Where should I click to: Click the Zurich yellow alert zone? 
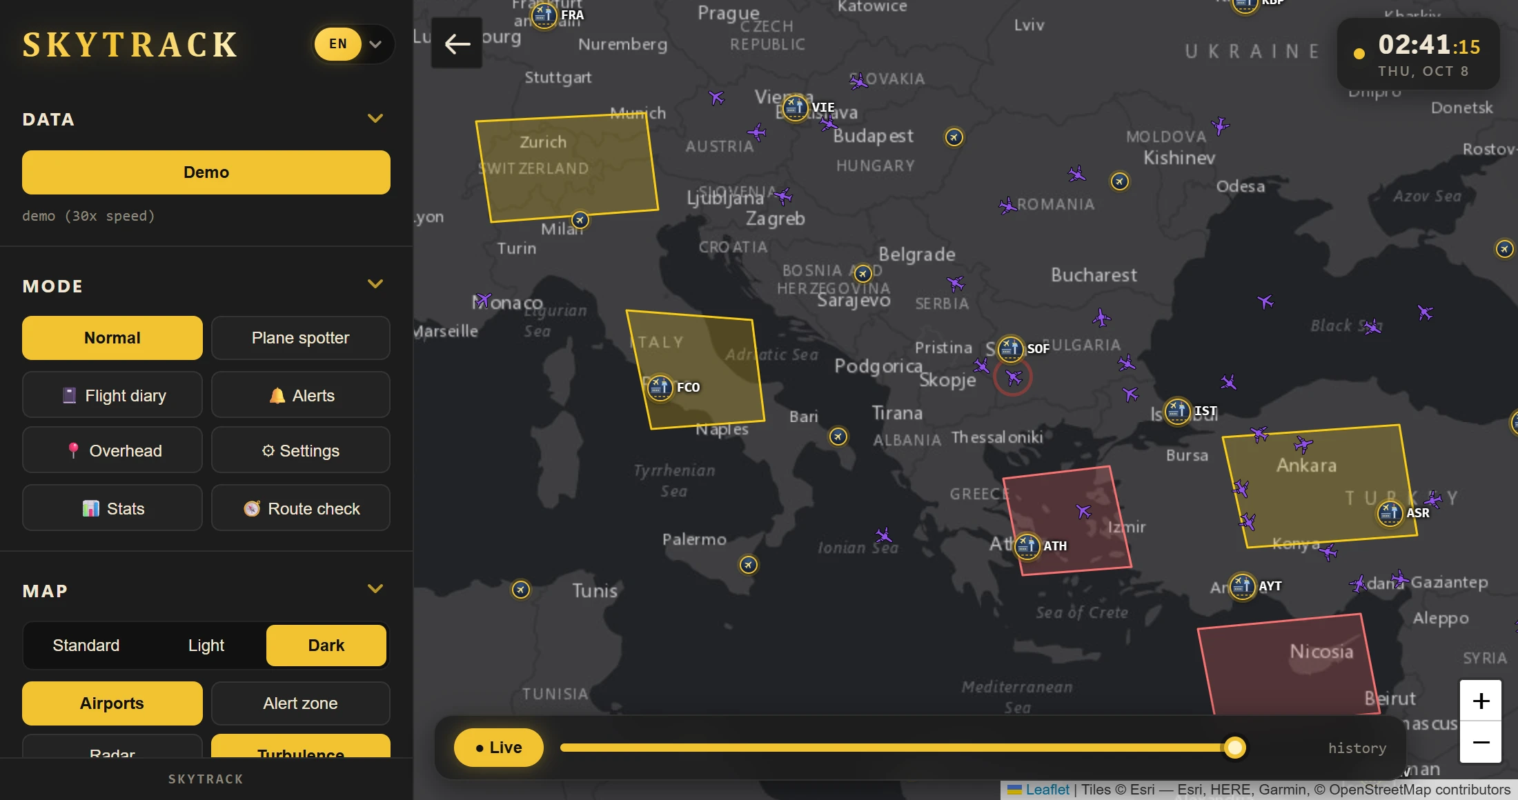tap(566, 168)
